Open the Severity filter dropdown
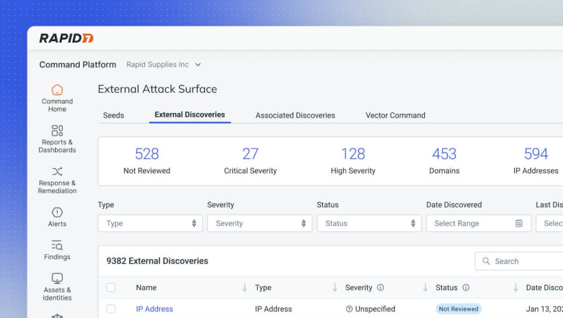Image resolution: width=563 pixels, height=318 pixels. click(x=259, y=223)
